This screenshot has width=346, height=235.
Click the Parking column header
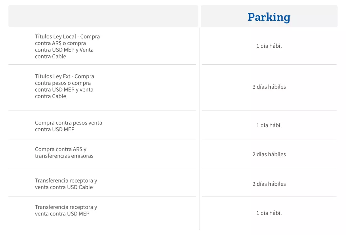(x=269, y=17)
